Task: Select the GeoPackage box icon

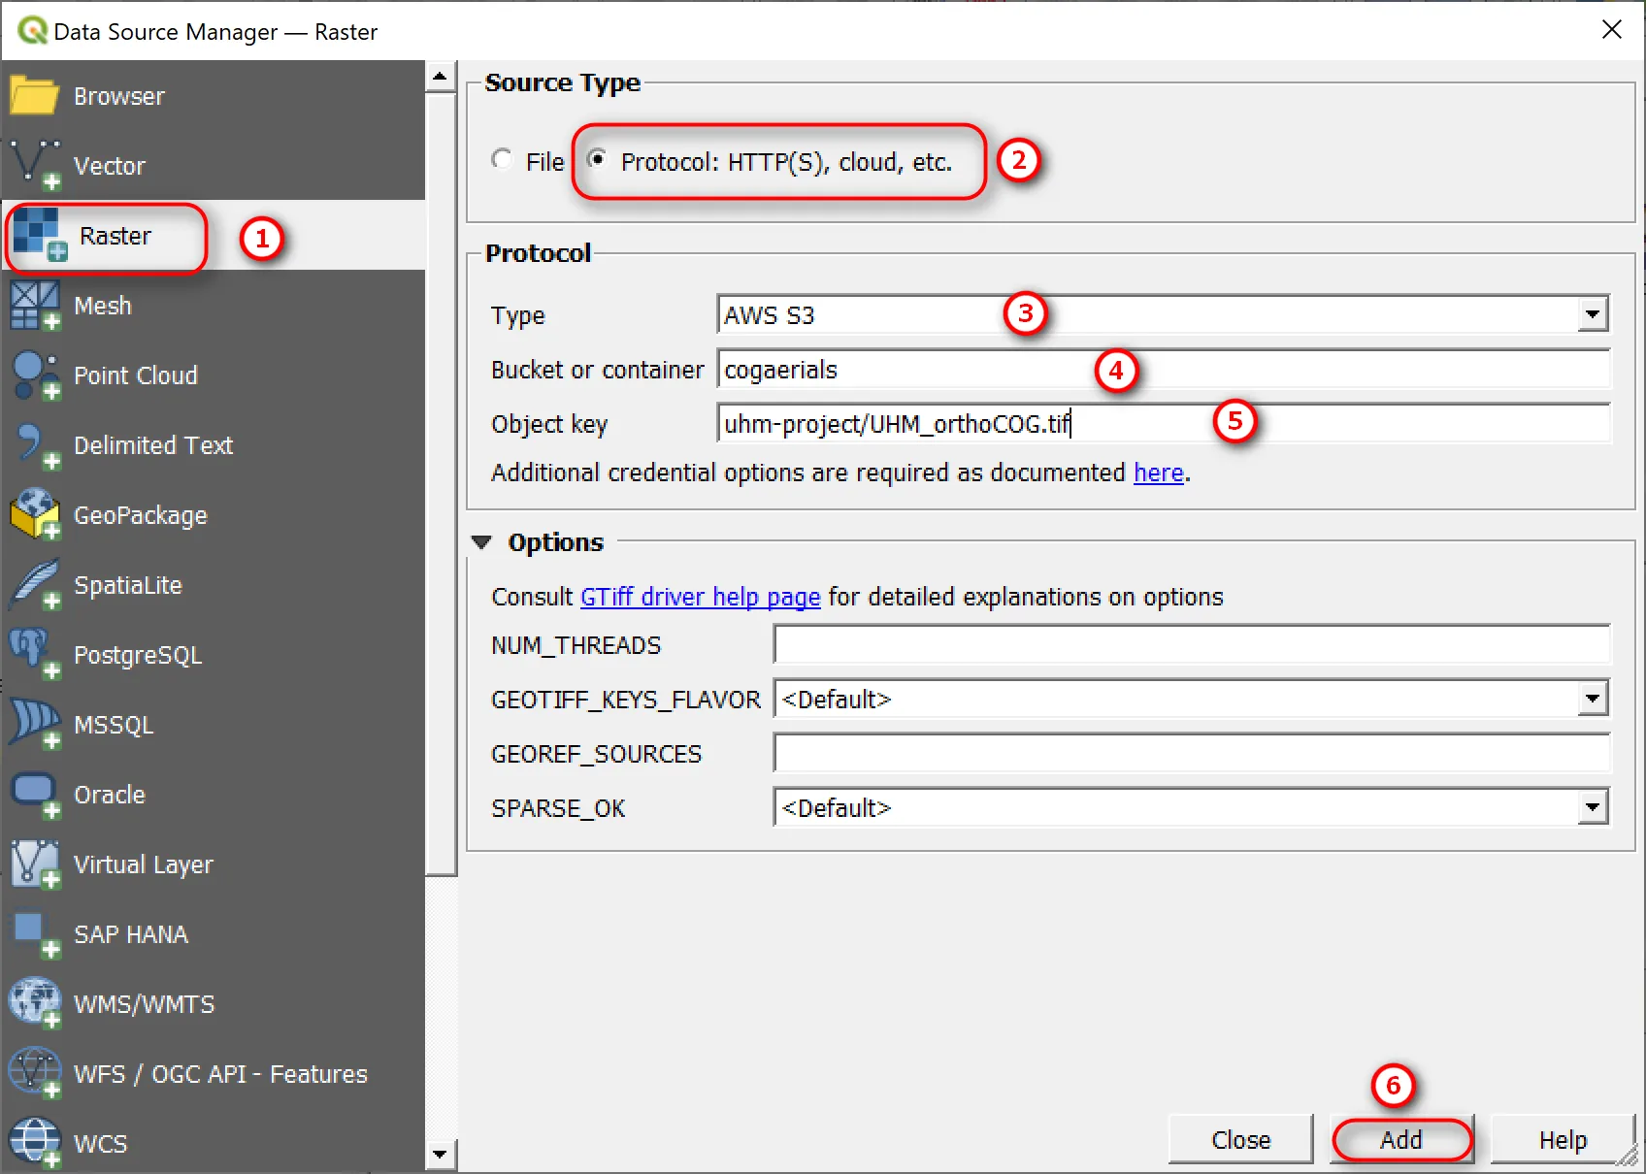Action: 34,515
